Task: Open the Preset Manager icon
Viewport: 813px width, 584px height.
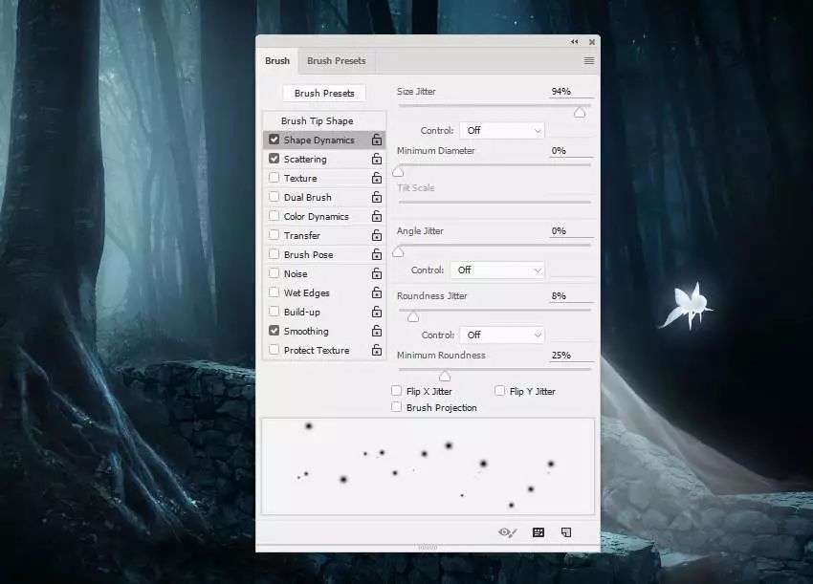Action: click(538, 532)
